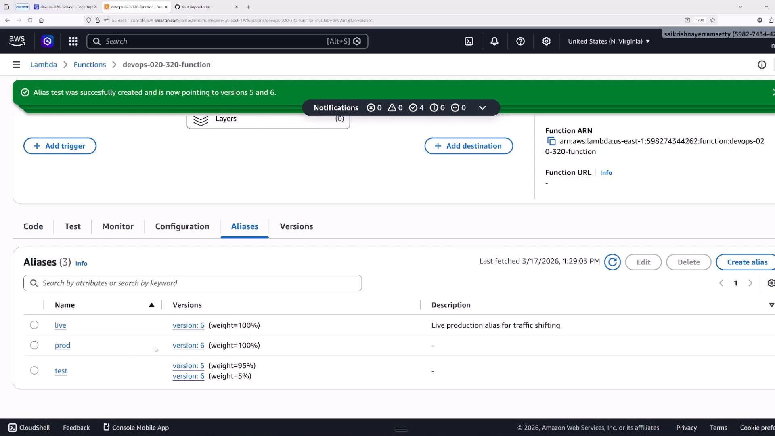Switch to the Code tab
Image resolution: width=775 pixels, height=436 pixels.
tap(33, 226)
